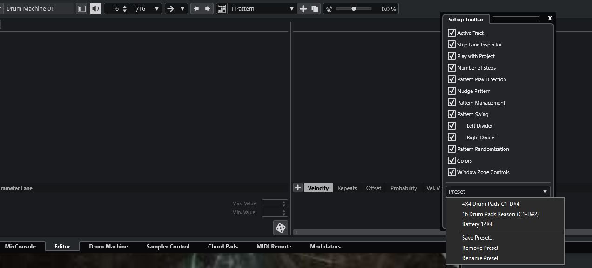This screenshot has width=592, height=268.
Task: Select the Probability parameter lane tab
Action: tap(404, 188)
